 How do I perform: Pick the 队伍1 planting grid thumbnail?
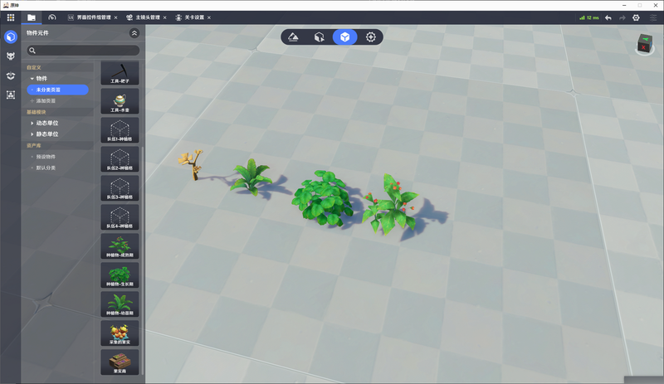point(120,130)
